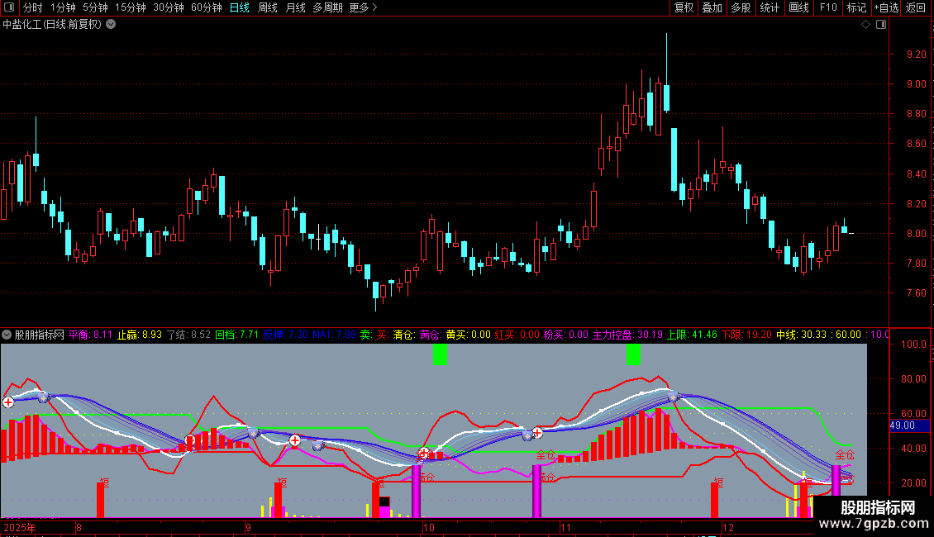Image resolution: width=934 pixels, height=537 pixels.
Task: Click the tallest candlestick at the price peak
Action: pos(666,74)
